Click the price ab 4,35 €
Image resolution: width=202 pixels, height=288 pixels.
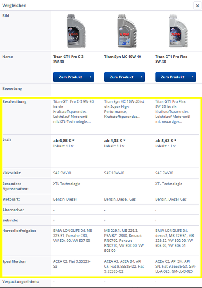(x=115, y=141)
